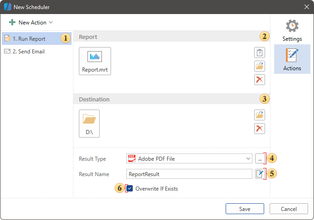Select the Run Report action in list
The width and height of the screenshot is (314, 220).
tap(29, 39)
